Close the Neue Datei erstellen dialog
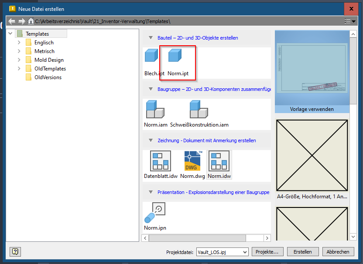 coord(351,9)
